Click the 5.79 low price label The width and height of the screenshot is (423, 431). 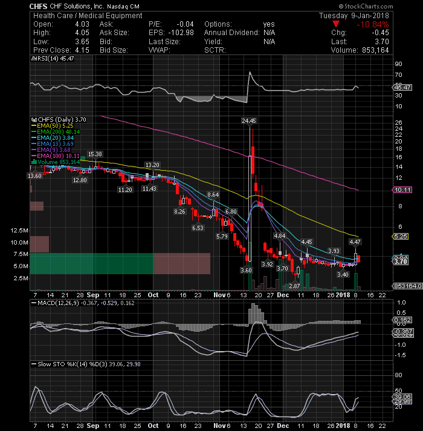(x=222, y=237)
